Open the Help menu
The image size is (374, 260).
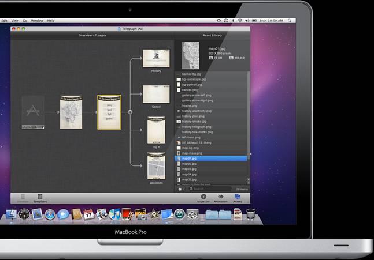[x=51, y=21]
